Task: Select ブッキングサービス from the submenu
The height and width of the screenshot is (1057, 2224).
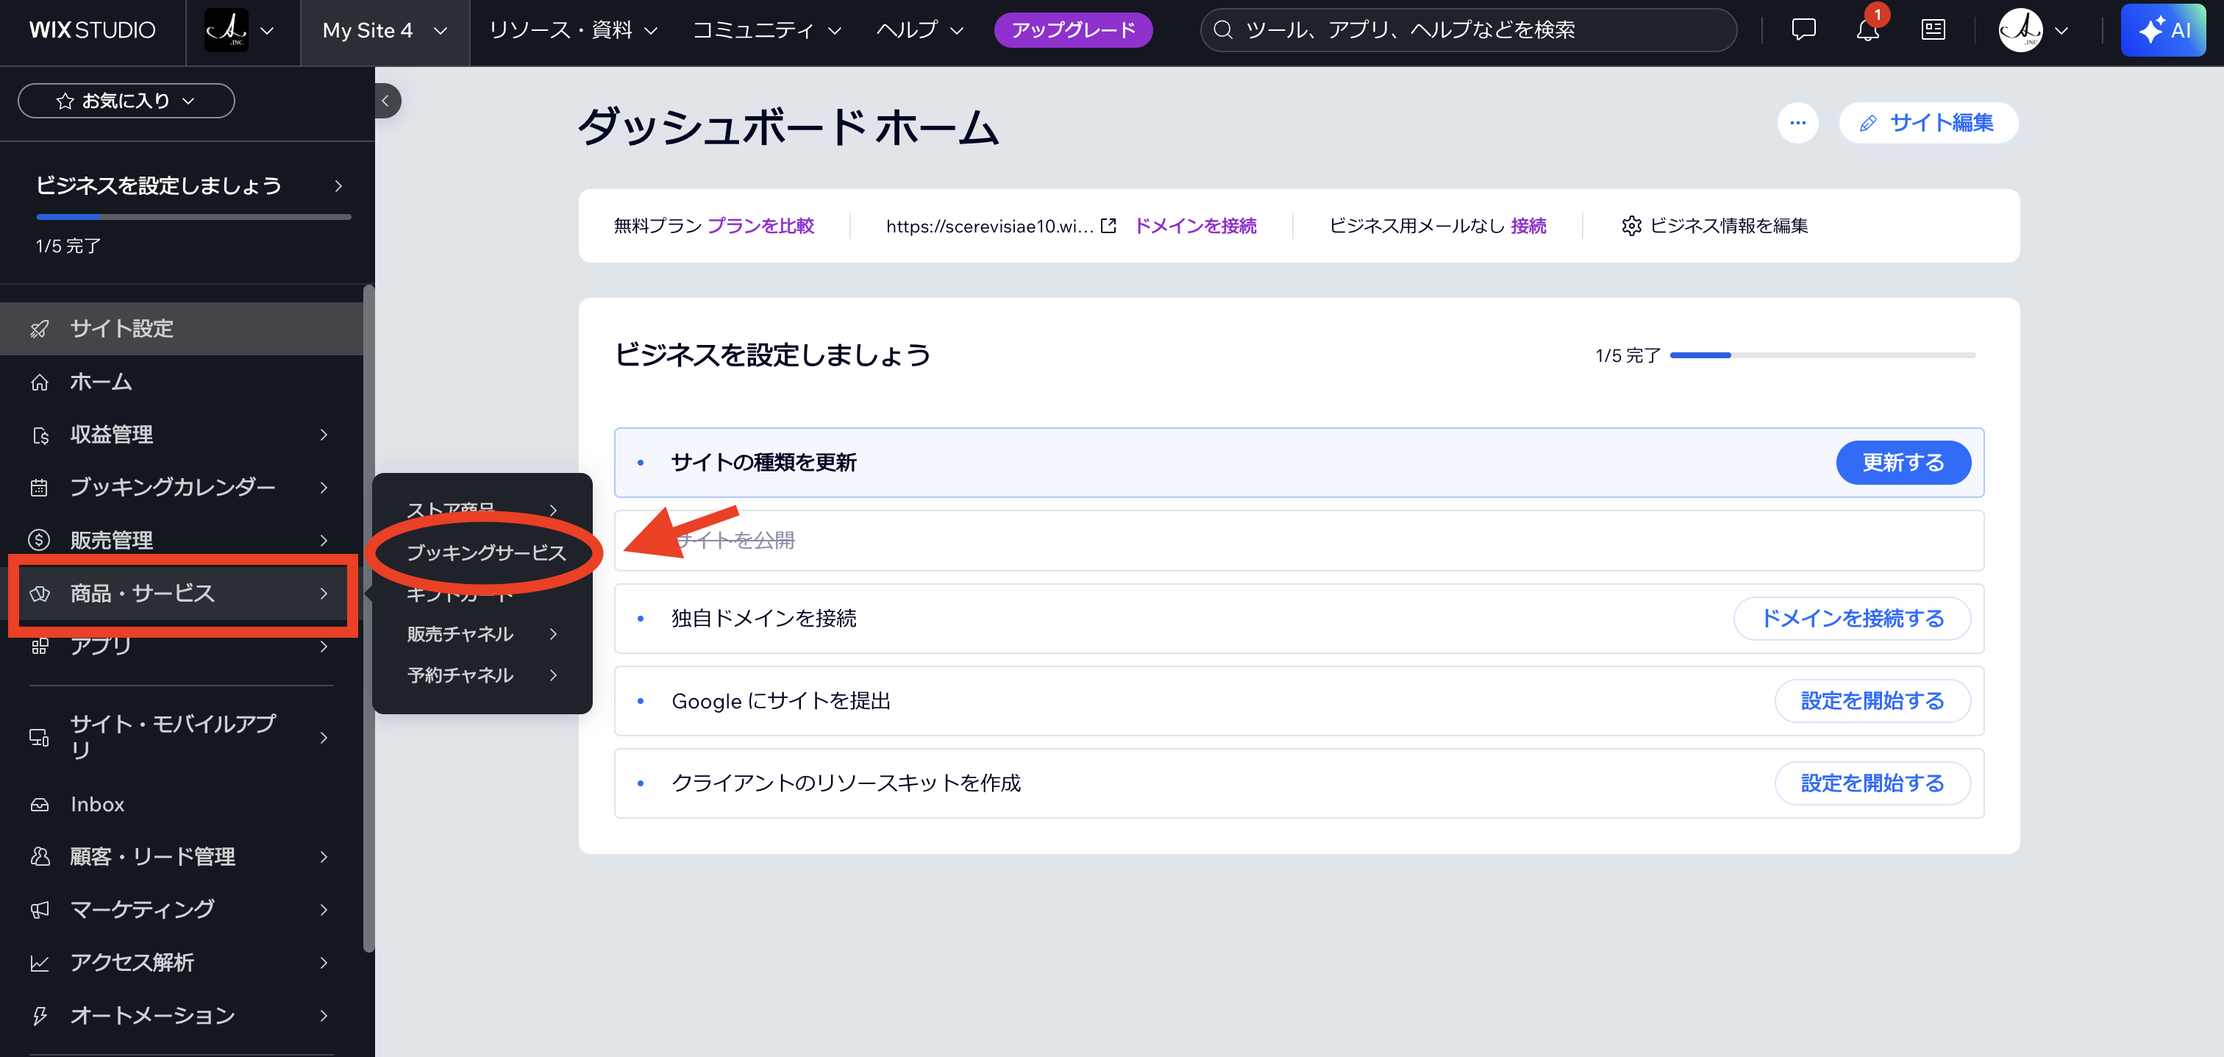Action: tap(488, 552)
